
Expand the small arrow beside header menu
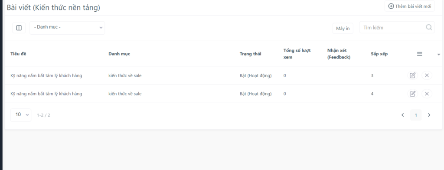[439, 54]
